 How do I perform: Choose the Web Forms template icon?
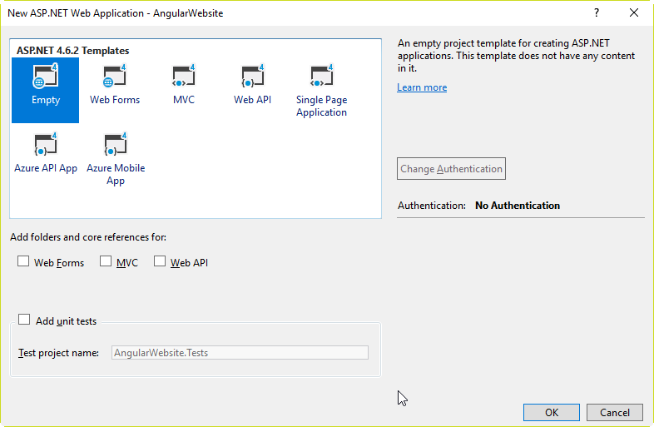[115, 77]
